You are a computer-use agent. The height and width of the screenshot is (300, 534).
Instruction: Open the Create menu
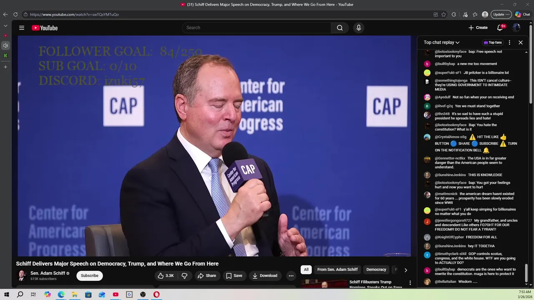[x=478, y=28]
